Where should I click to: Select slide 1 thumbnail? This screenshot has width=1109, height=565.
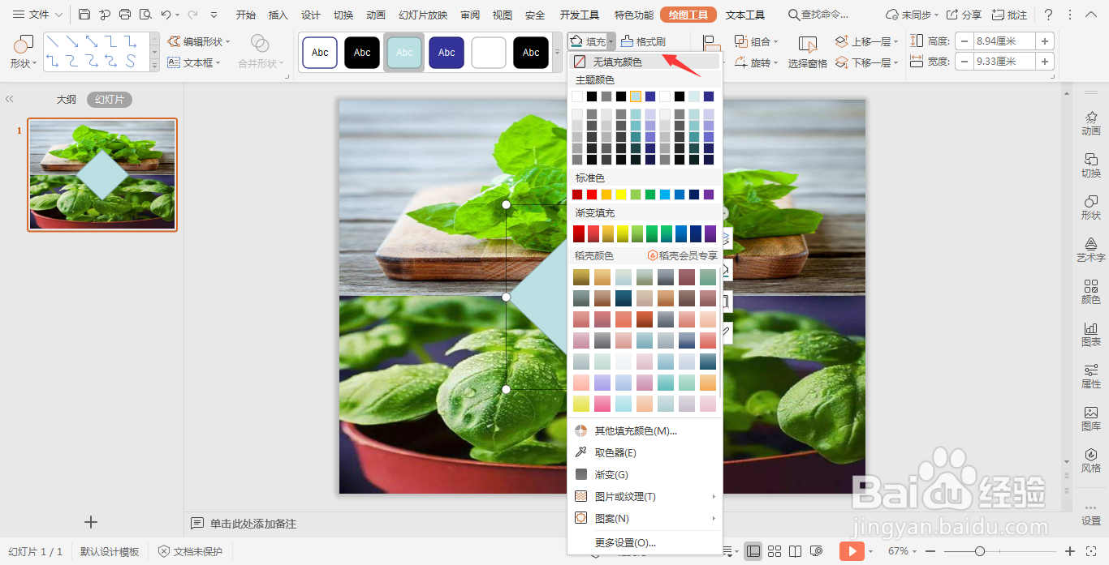pyautogui.click(x=102, y=174)
